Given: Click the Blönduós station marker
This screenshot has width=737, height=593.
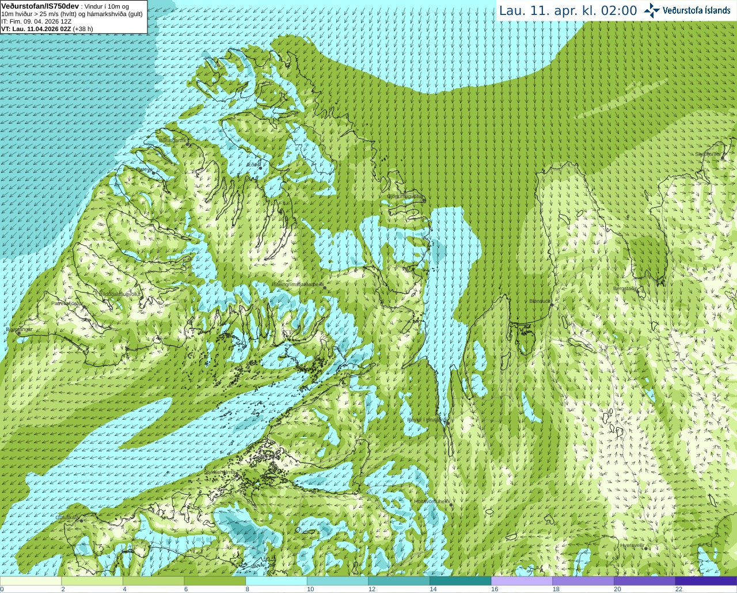Looking at the screenshot, I should [552, 305].
